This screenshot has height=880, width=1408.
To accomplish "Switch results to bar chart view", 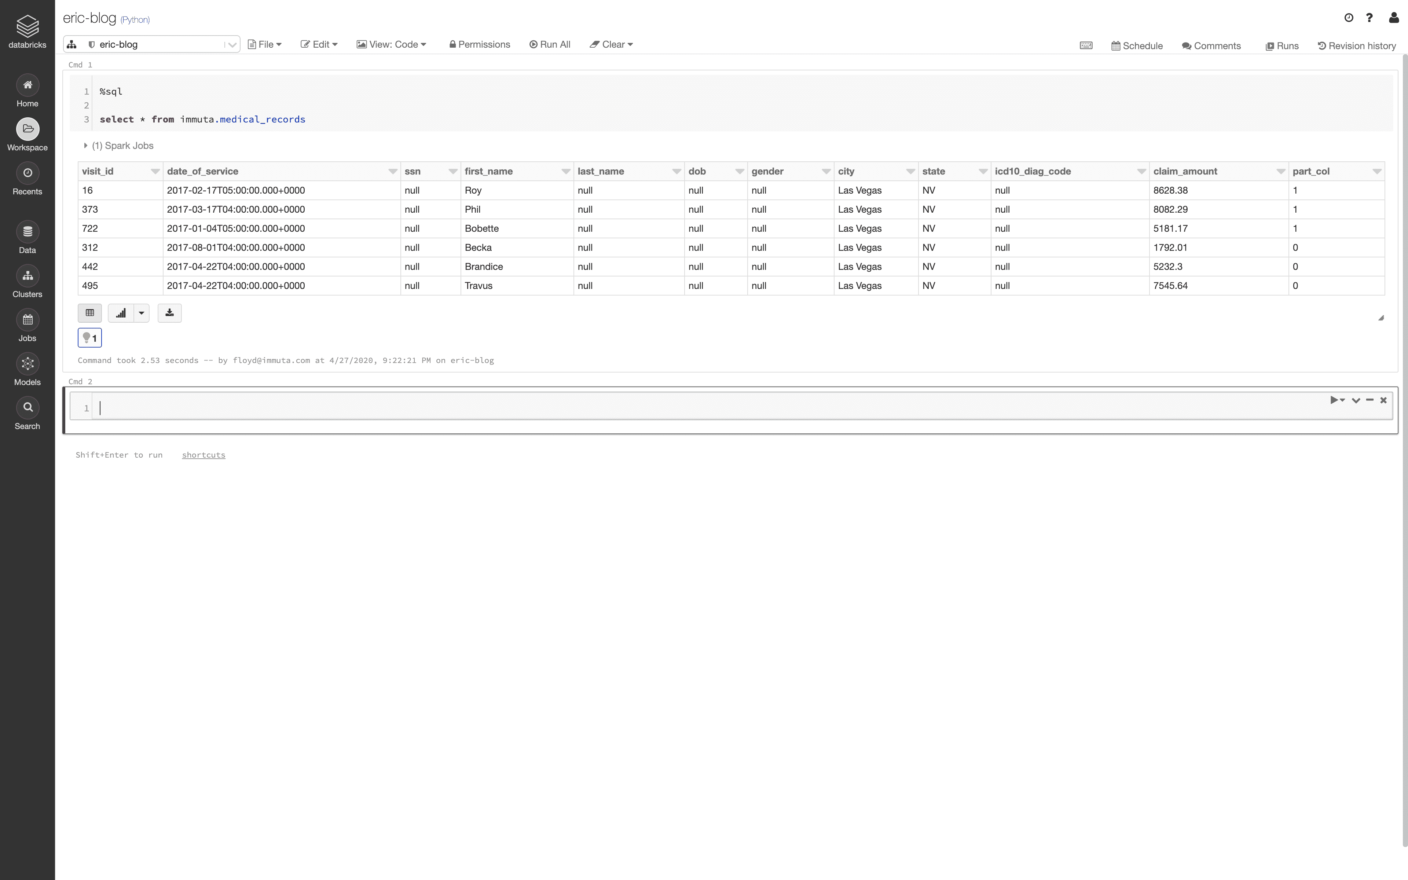I will (120, 313).
